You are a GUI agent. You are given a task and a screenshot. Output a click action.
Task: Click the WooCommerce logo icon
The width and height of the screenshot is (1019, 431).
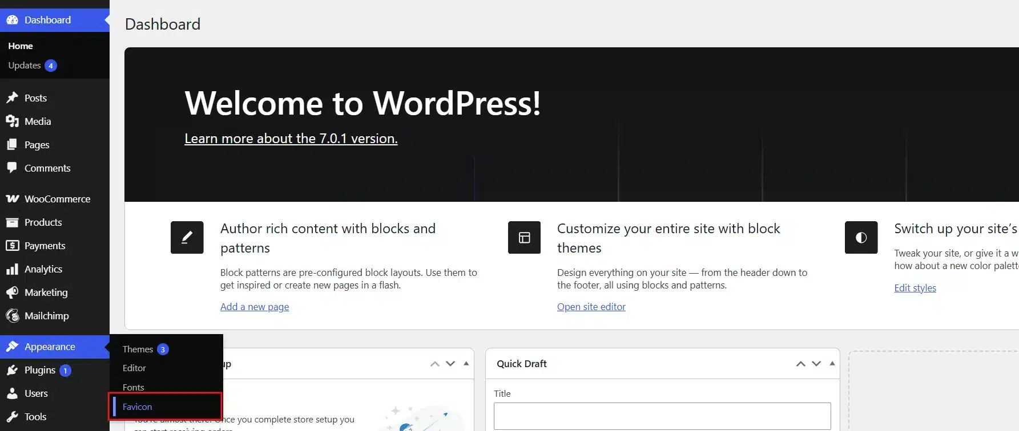(12, 199)
